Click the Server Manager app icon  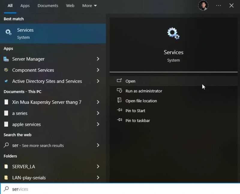(6, 59)
